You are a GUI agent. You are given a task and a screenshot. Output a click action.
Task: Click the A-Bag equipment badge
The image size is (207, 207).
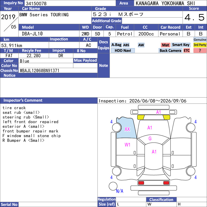pyautogui.click(x=116, y=45)
